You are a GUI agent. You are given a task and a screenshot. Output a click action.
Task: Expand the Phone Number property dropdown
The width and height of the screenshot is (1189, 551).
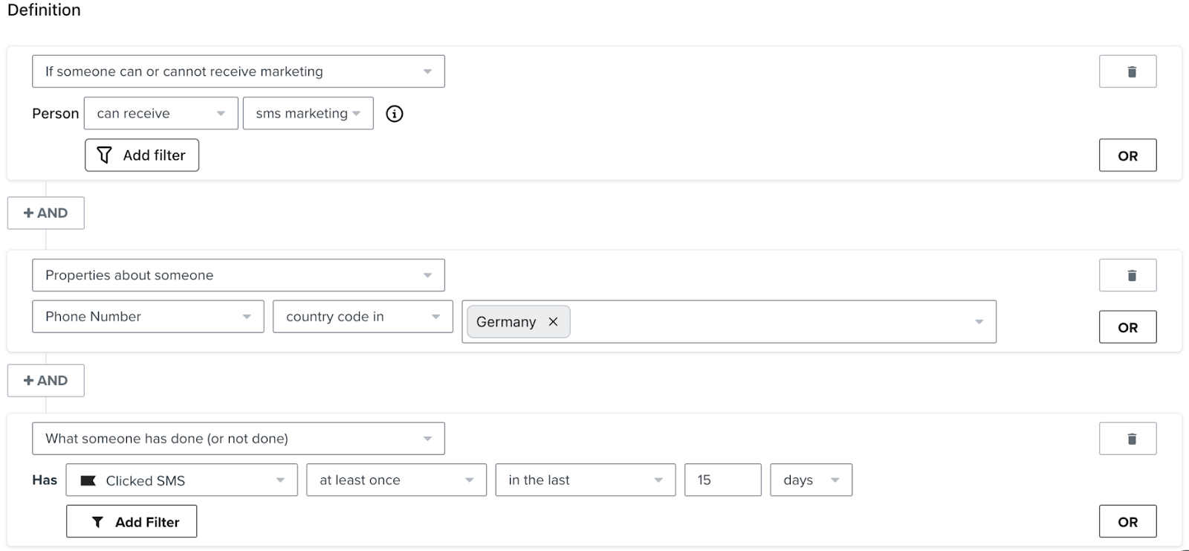148,317
